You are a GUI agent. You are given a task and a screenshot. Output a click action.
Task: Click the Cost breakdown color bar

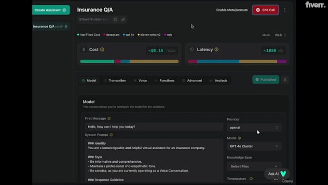point(129,61)
